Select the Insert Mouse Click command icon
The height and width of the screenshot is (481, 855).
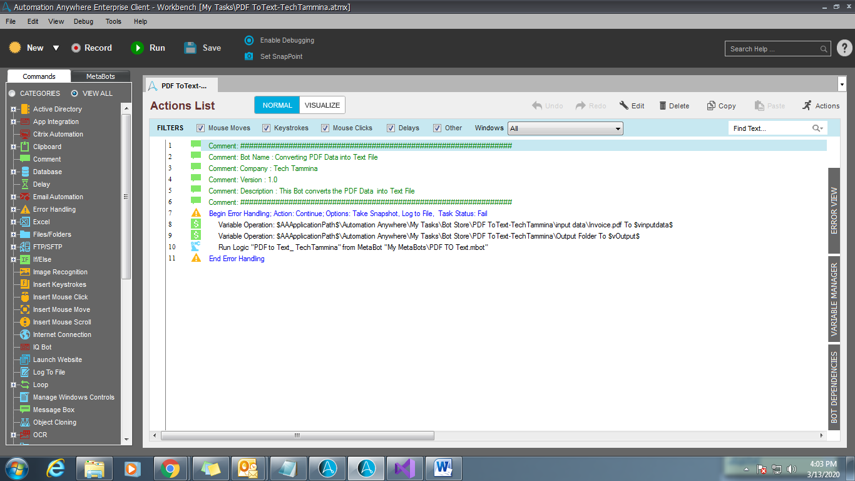25,297
